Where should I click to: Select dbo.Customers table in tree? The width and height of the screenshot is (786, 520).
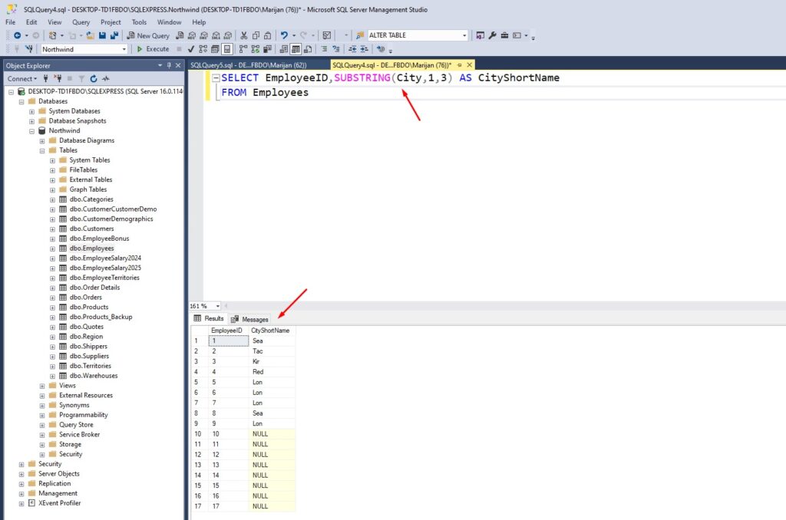click(92, 229)
